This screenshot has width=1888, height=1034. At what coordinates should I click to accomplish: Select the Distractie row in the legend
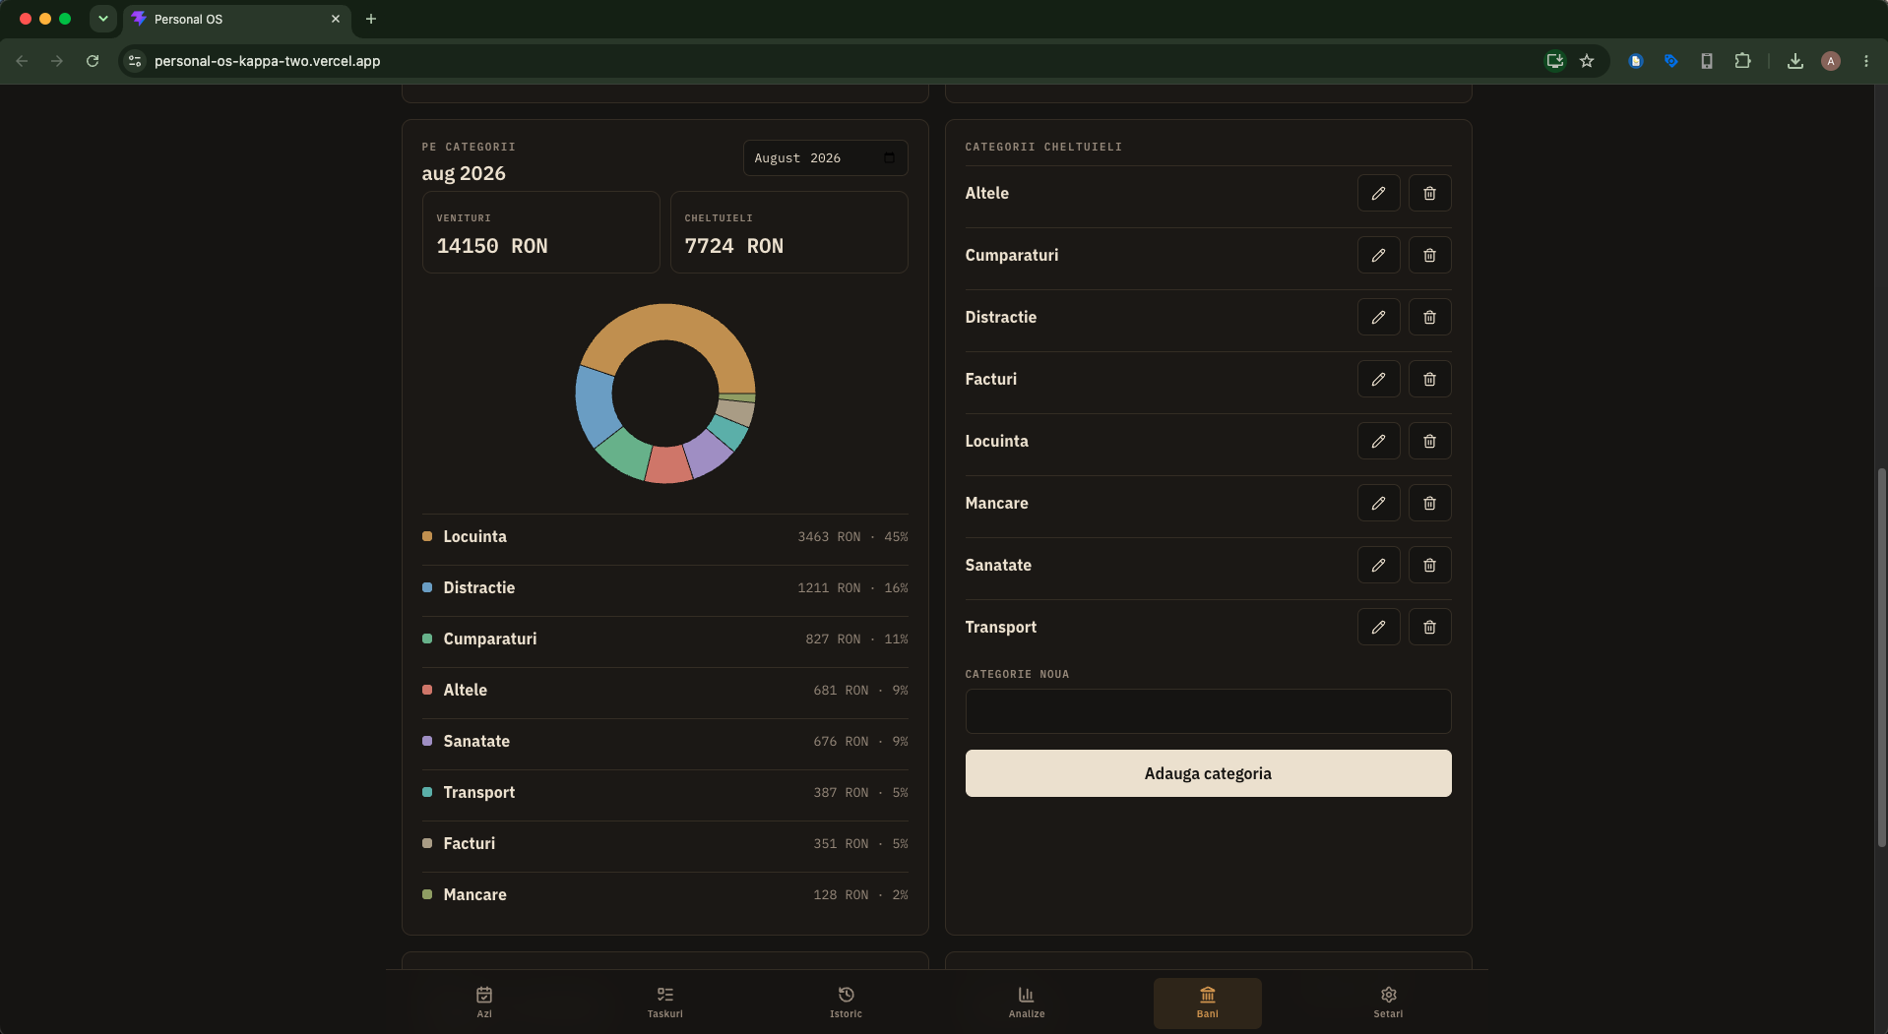pyautogui.click(x=664, y=587)
